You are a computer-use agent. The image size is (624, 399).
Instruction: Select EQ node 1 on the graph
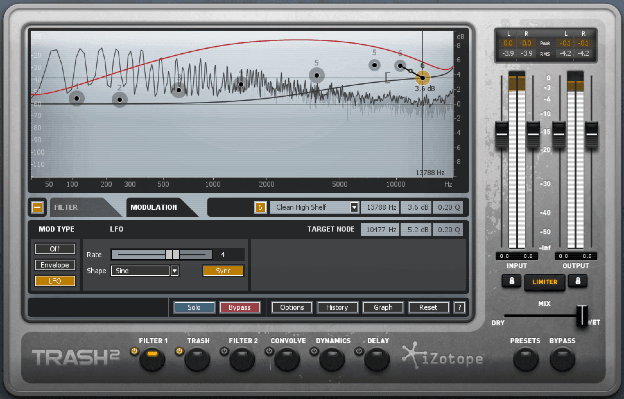tap(77, 98)
